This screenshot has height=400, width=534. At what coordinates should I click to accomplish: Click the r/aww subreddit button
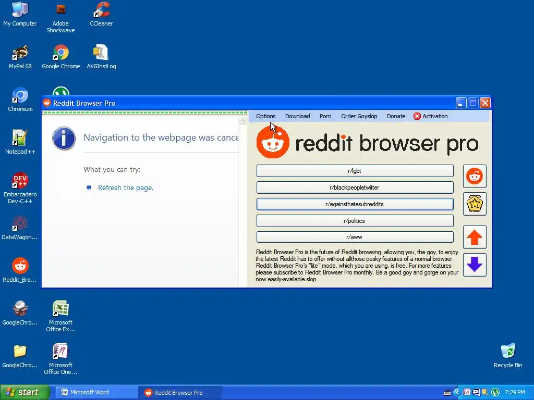355,237
